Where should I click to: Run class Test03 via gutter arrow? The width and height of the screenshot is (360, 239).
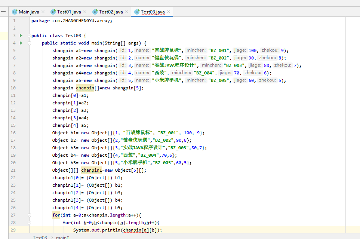coord(21,36)
